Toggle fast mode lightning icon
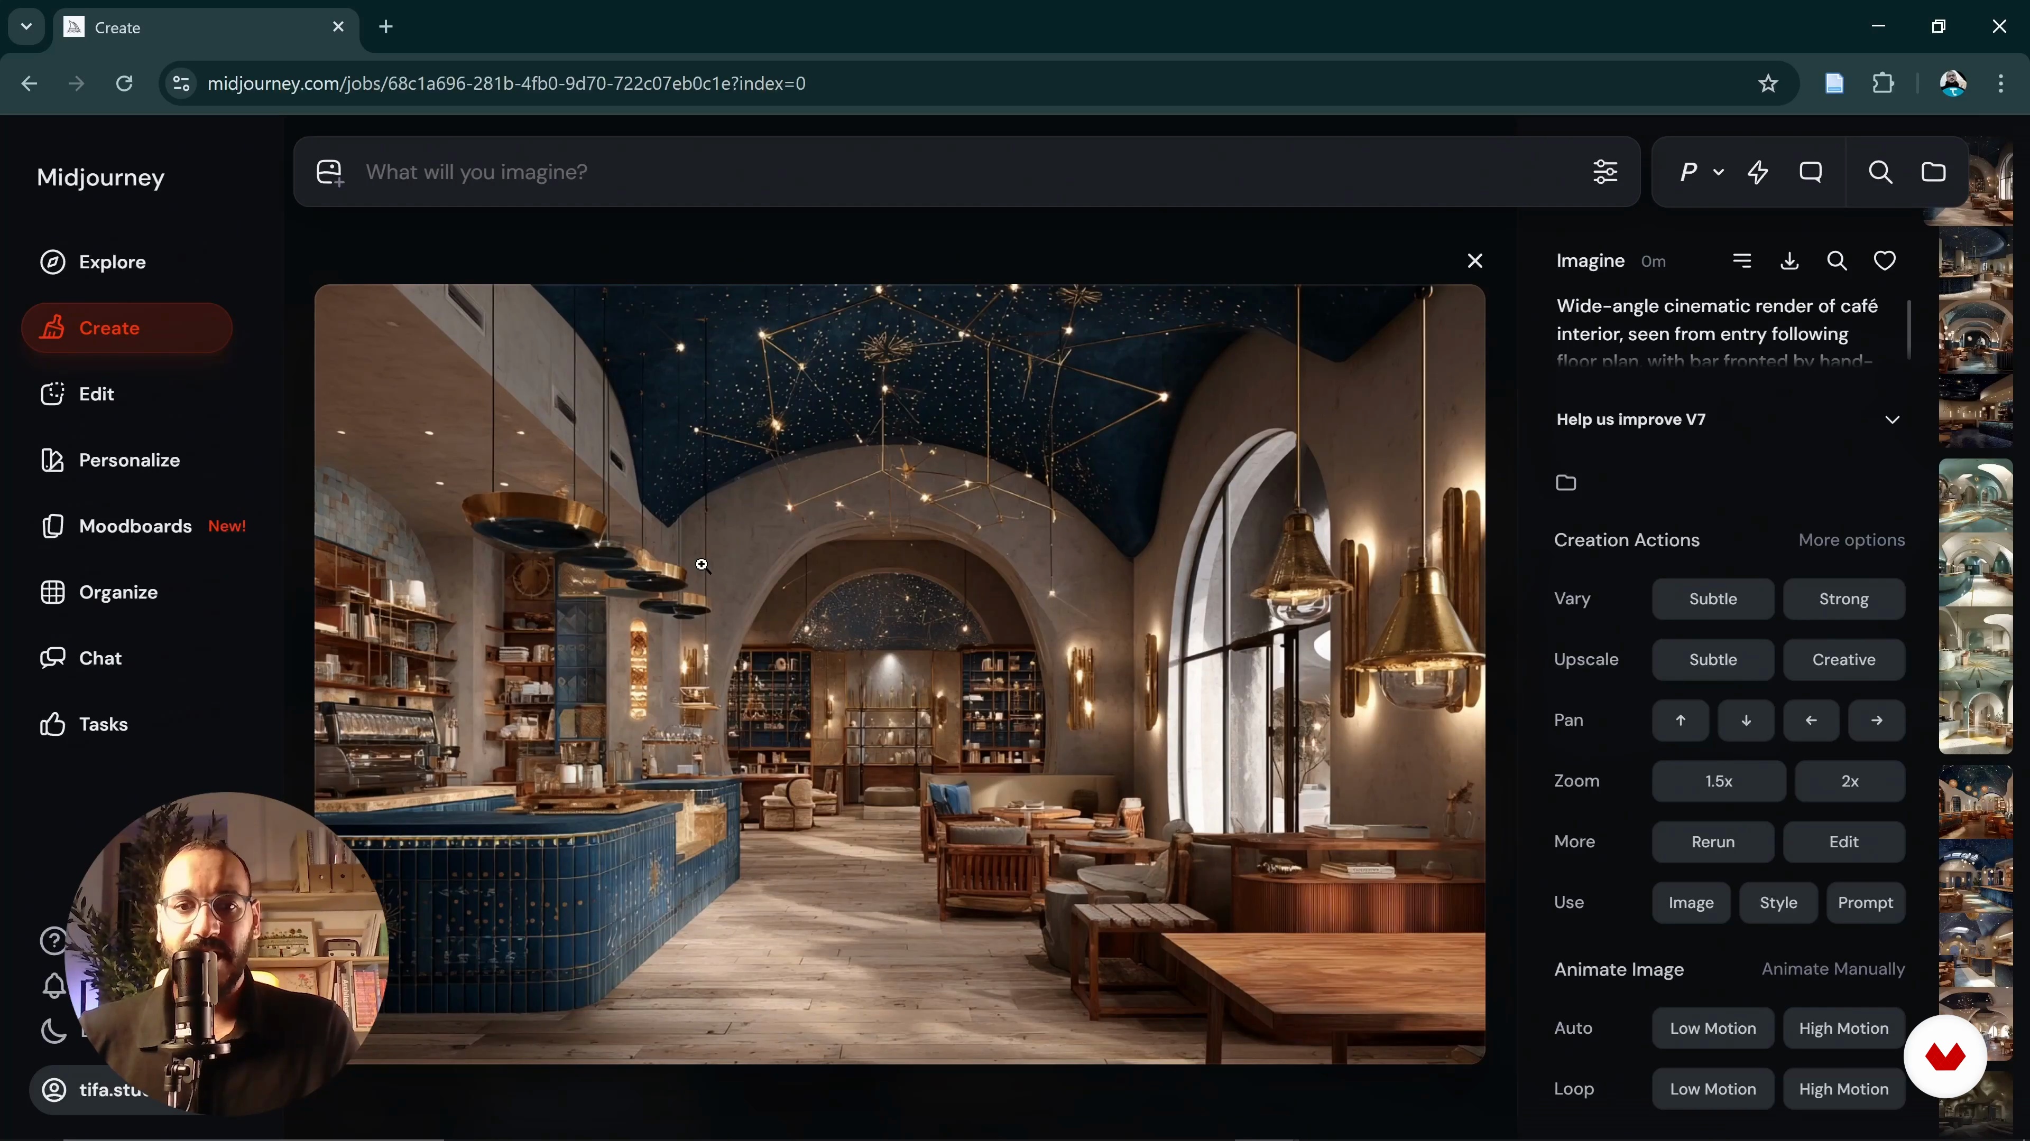 click(1758, 172)
